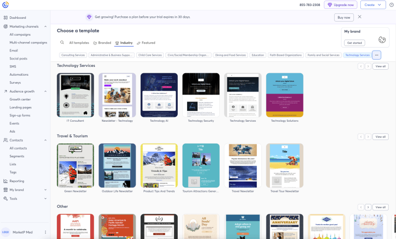Image resolution: width=396 pixels, height=239 pixels.
Task: Open Email in sidebar
Action: 14,50
